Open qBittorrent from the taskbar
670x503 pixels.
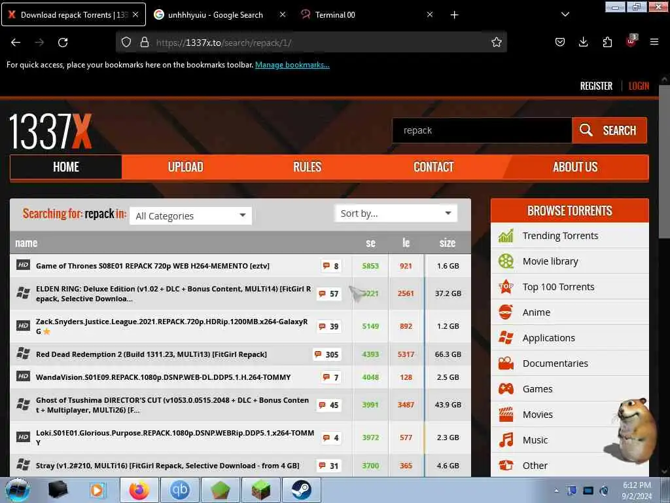[180, 490]
